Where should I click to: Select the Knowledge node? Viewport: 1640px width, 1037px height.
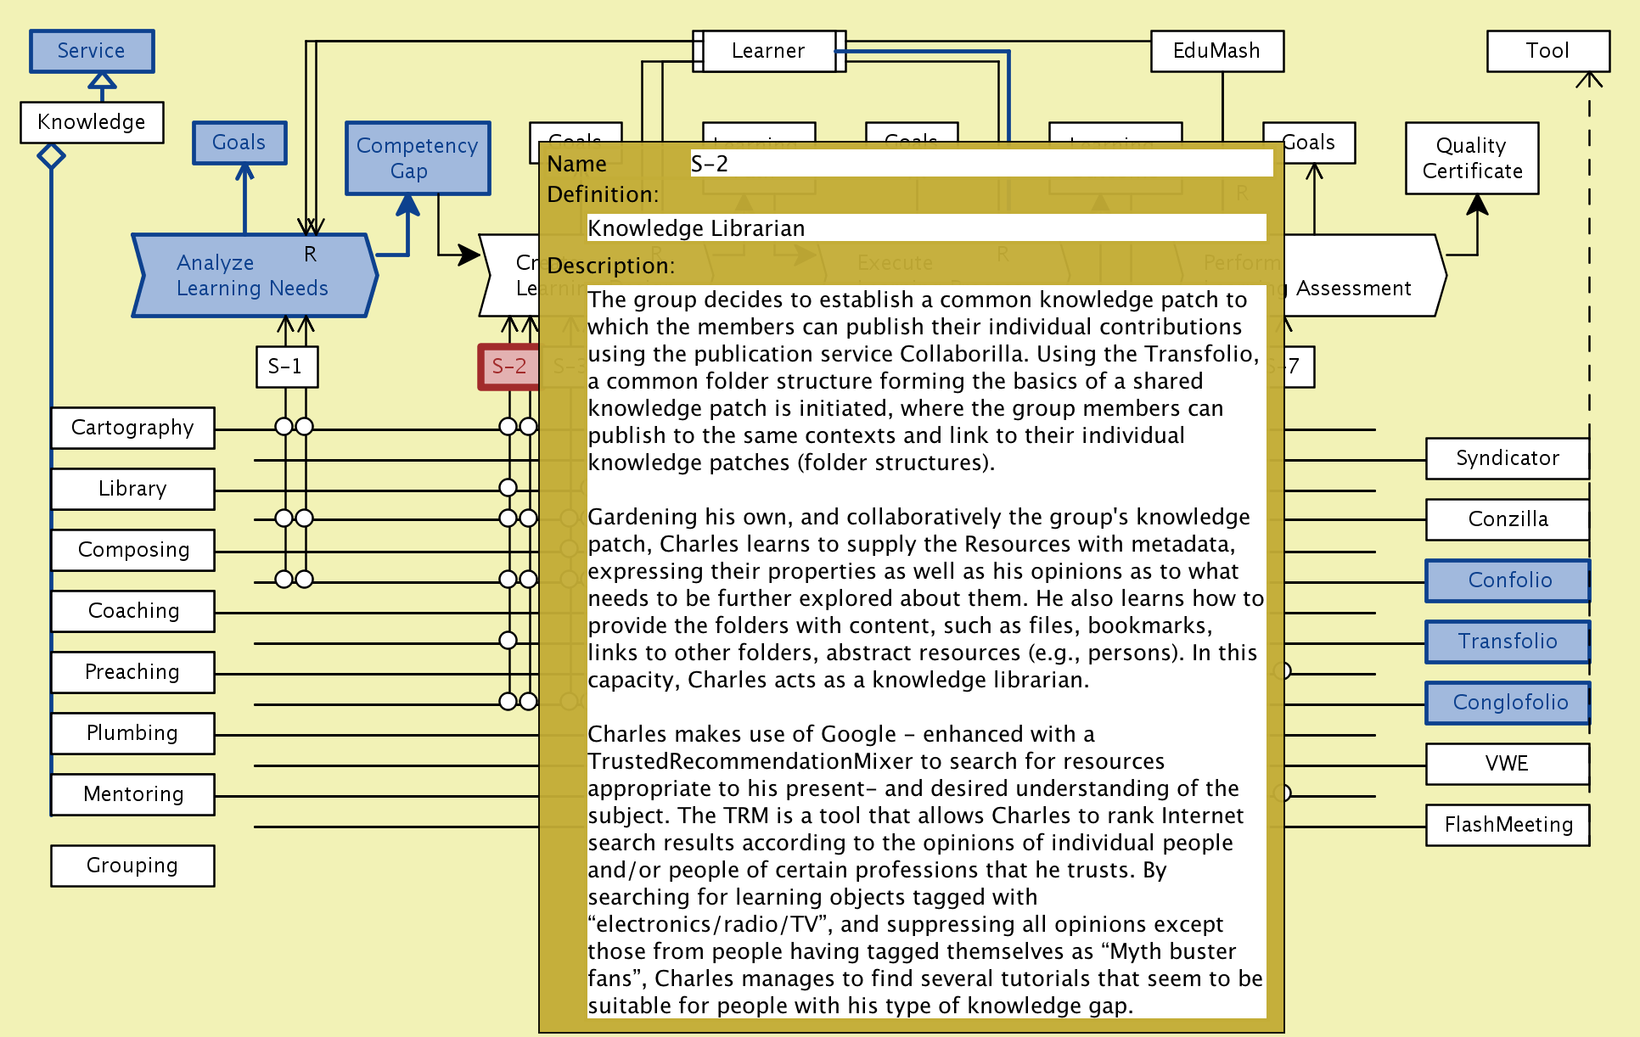(x=92, y=122)
